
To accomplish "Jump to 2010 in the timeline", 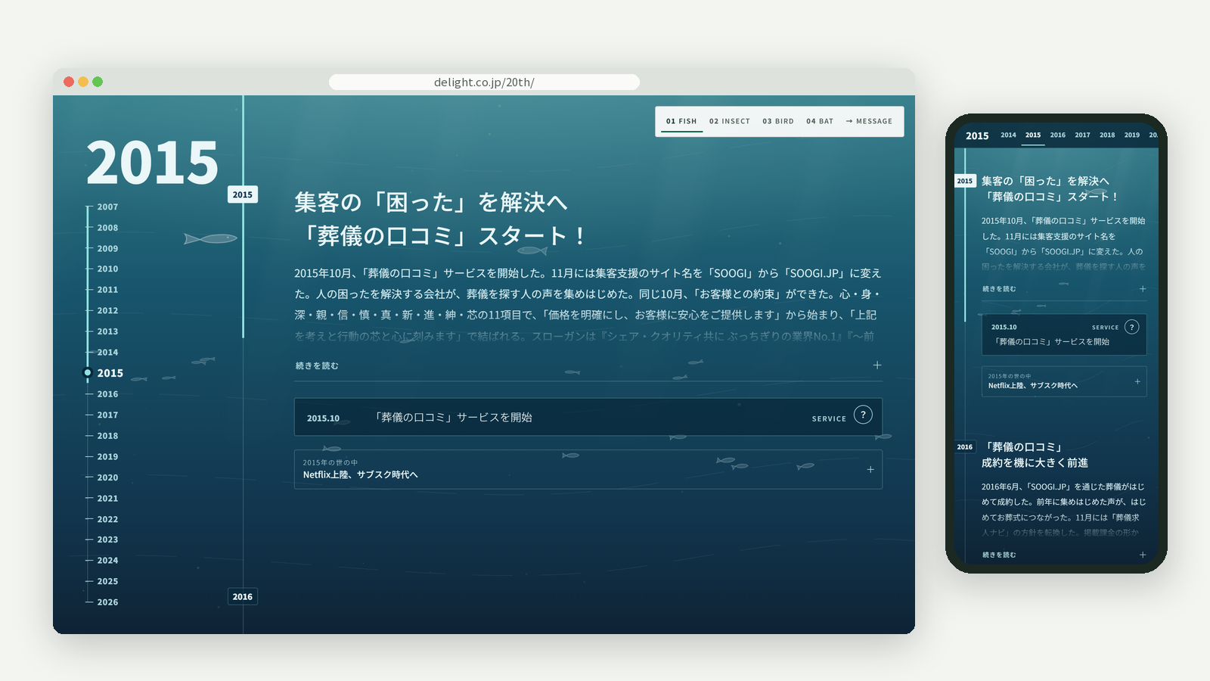I will [x=107, y=269].
